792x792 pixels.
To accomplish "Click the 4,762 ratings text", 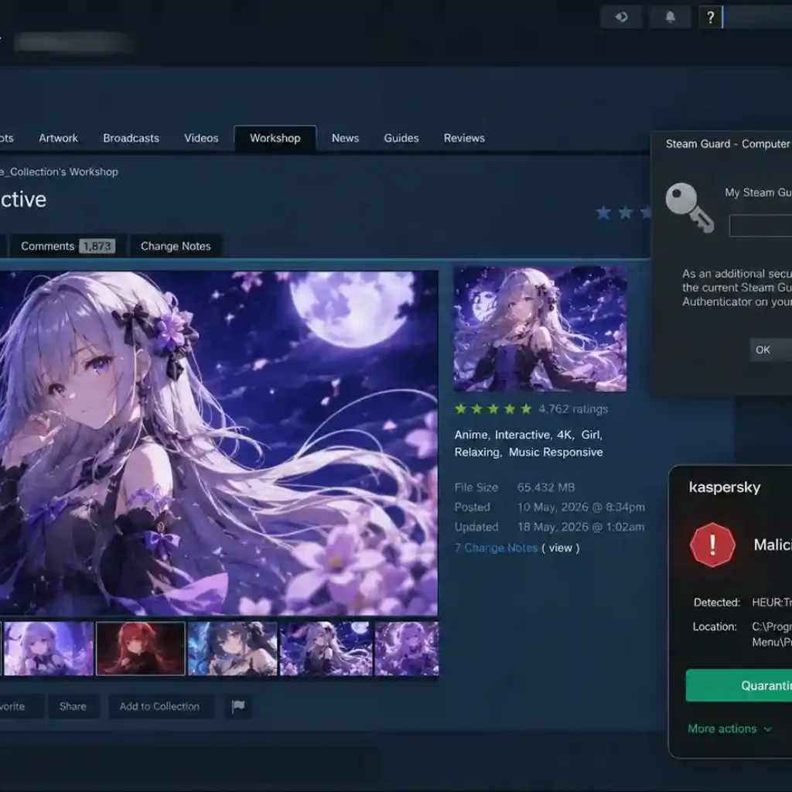I will coord(573,409).
